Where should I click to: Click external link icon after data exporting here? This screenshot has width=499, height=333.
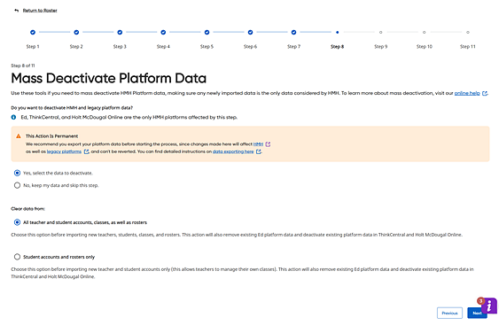coord(259,151)
